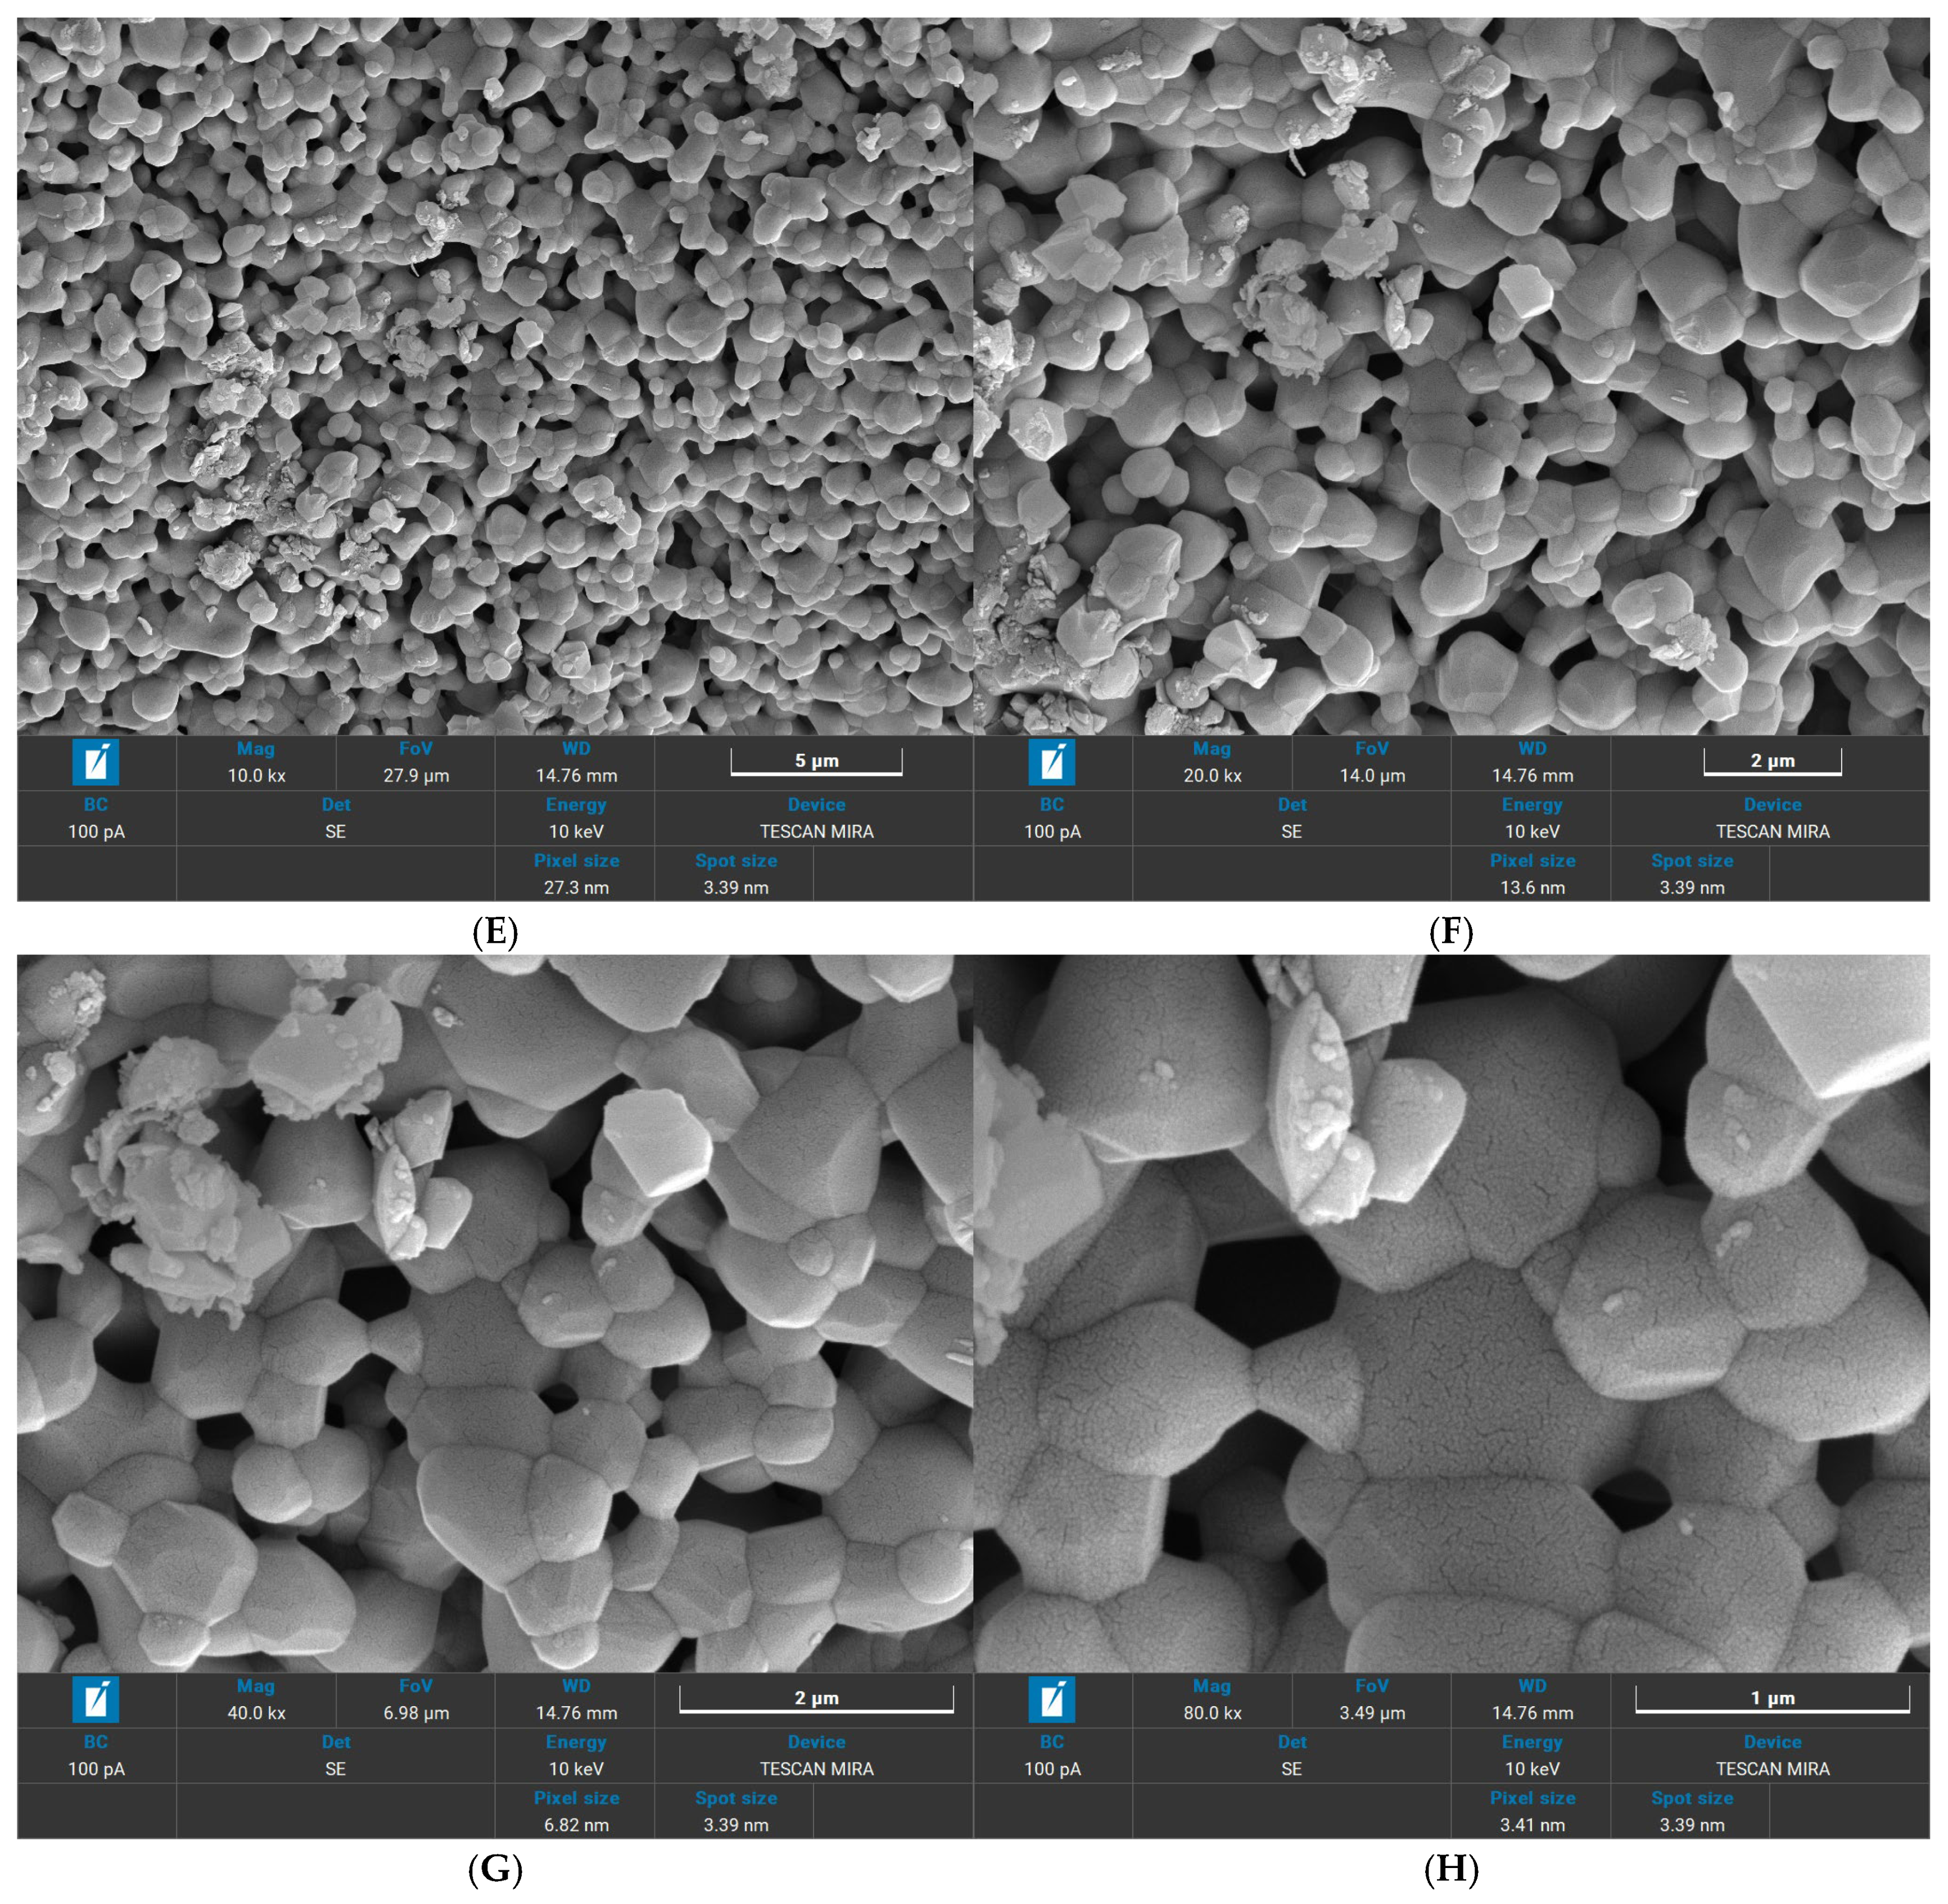Click the SEM image in panel H
The image size is (1948, 1904).
1451,1312
